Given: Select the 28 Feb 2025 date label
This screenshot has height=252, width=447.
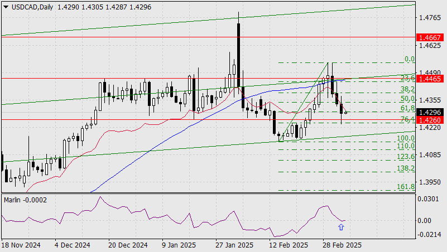Looking at the screenshot, I should (x=342, y=245).
